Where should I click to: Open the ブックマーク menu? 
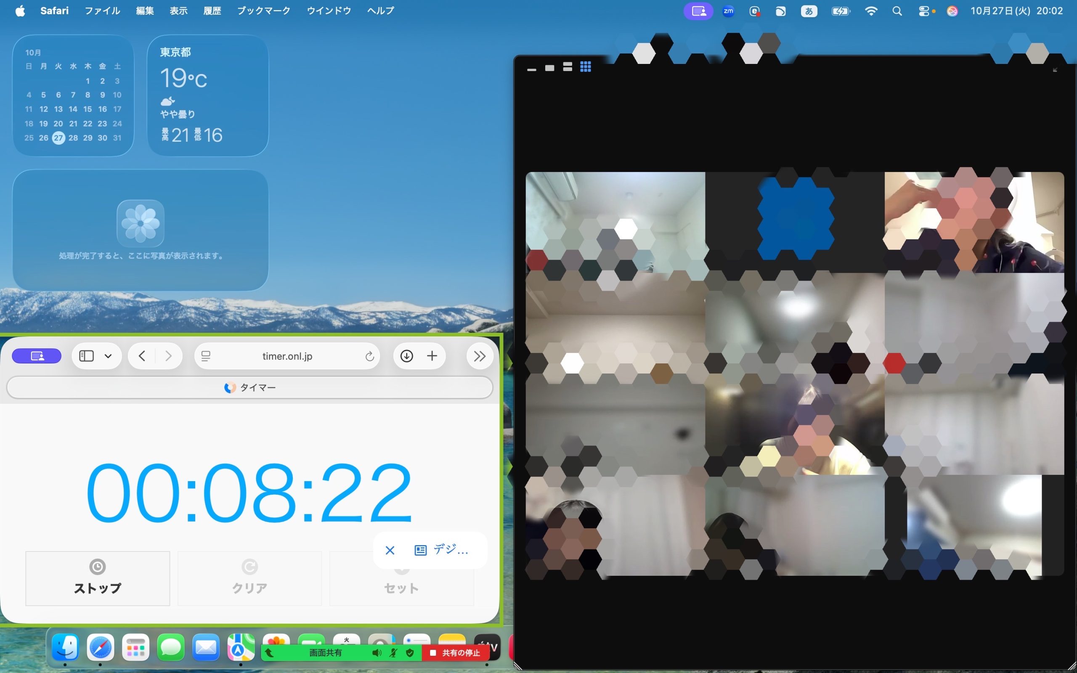coord(263,11)
